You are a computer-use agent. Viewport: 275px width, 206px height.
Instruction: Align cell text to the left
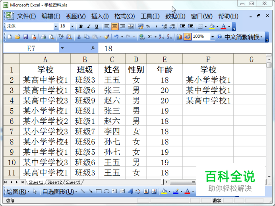pos(107,27)
